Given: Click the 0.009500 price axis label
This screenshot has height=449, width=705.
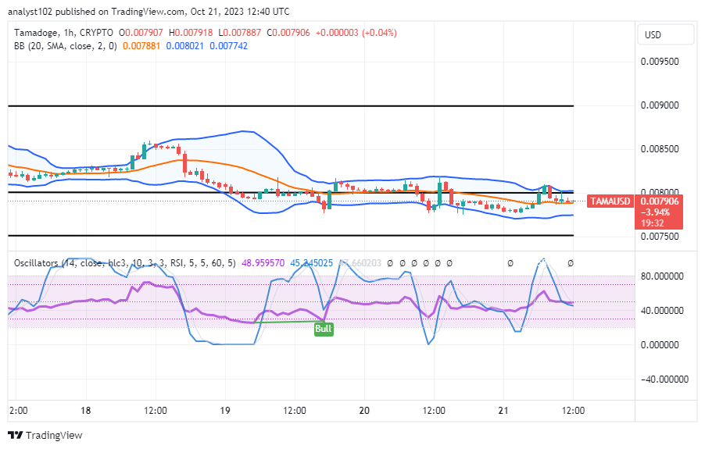Looking at the screenshot, I should pos(660,62).
